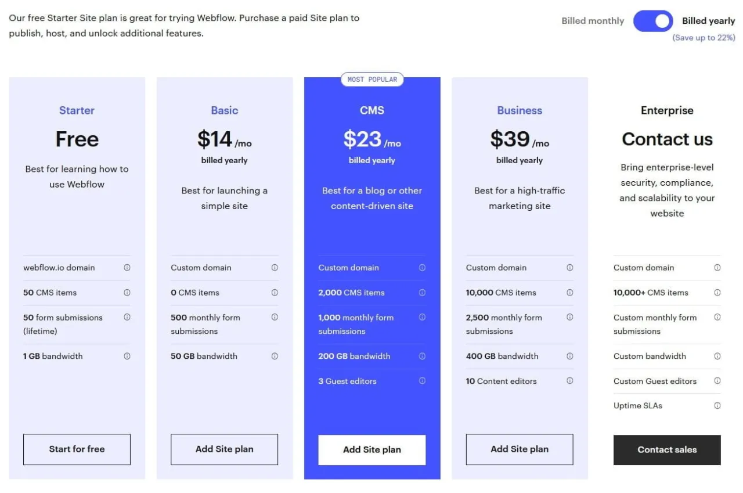Open info for 500 monthly form submissions
Image resolution: width=743 pixels, height=493 pixels.
click(275, 318)
